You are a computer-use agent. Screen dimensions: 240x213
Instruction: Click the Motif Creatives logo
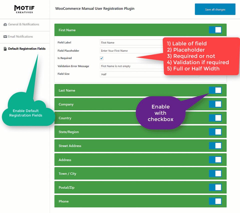[x=24, y=9]
